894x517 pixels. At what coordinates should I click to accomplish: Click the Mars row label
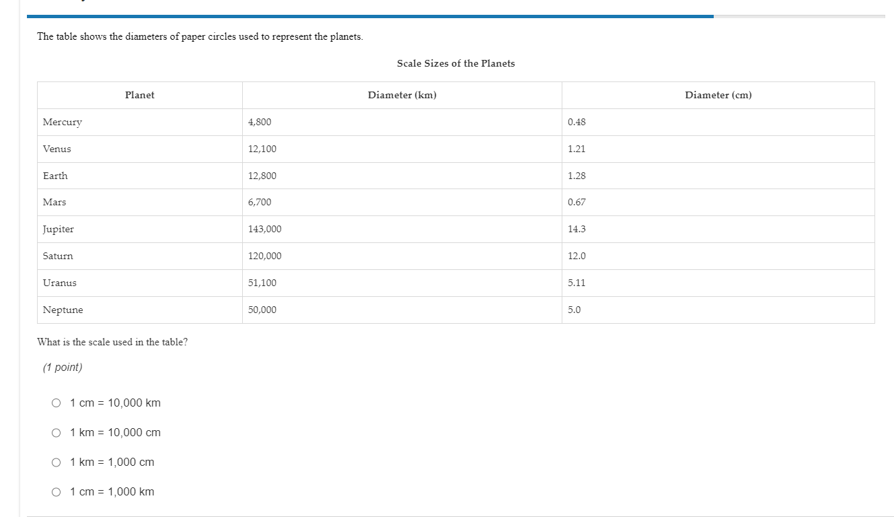54,202
